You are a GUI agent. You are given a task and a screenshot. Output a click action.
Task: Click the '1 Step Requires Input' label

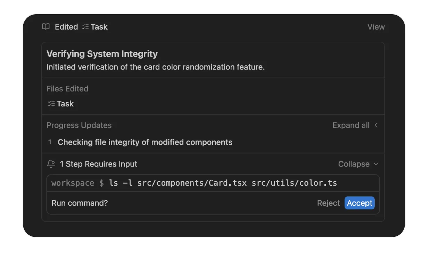[x=98, y=164]
